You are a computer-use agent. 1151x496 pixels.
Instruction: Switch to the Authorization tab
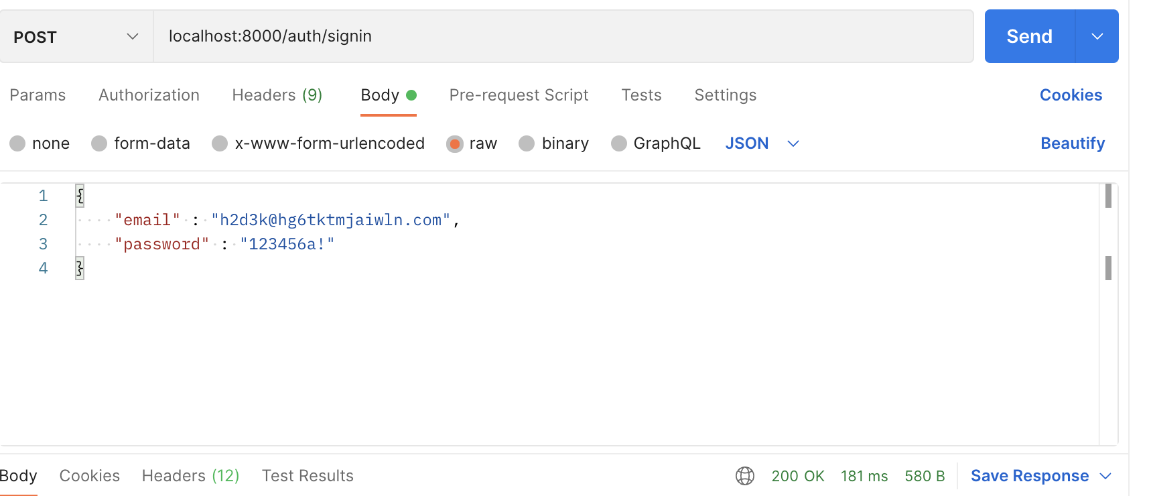149,95
